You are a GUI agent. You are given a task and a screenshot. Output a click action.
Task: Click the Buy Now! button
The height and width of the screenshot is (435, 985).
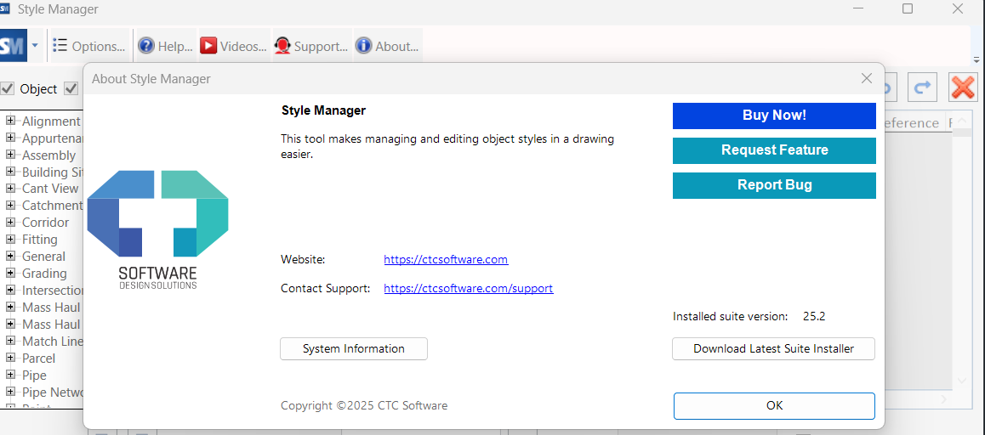[x=774, y=116]
